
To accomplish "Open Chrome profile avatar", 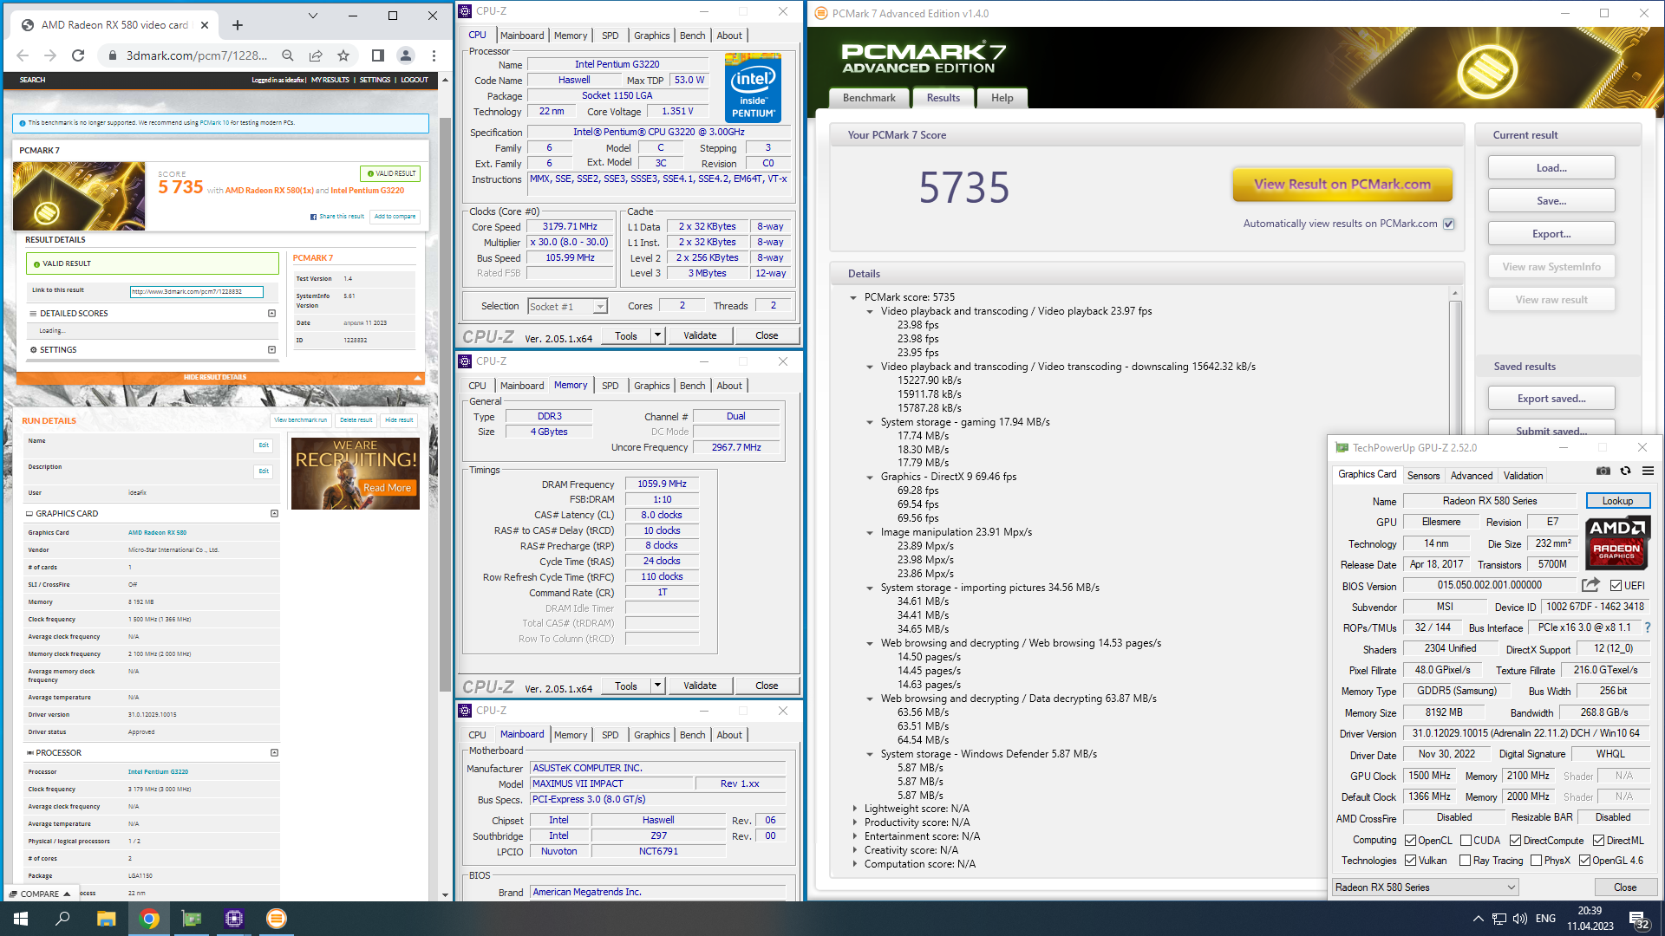I will point(406,55).
